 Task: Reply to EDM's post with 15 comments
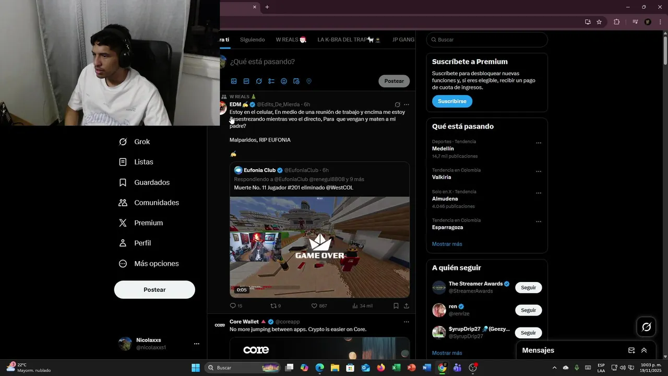(236, 306)
